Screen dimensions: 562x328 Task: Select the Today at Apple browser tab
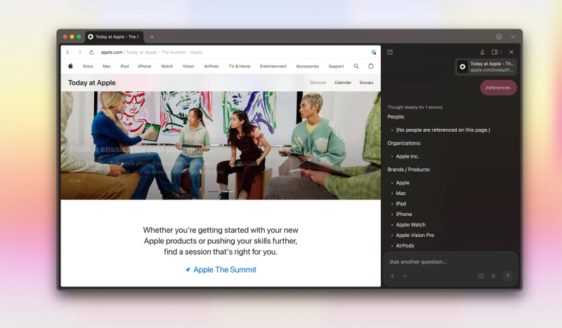point(114,37)
